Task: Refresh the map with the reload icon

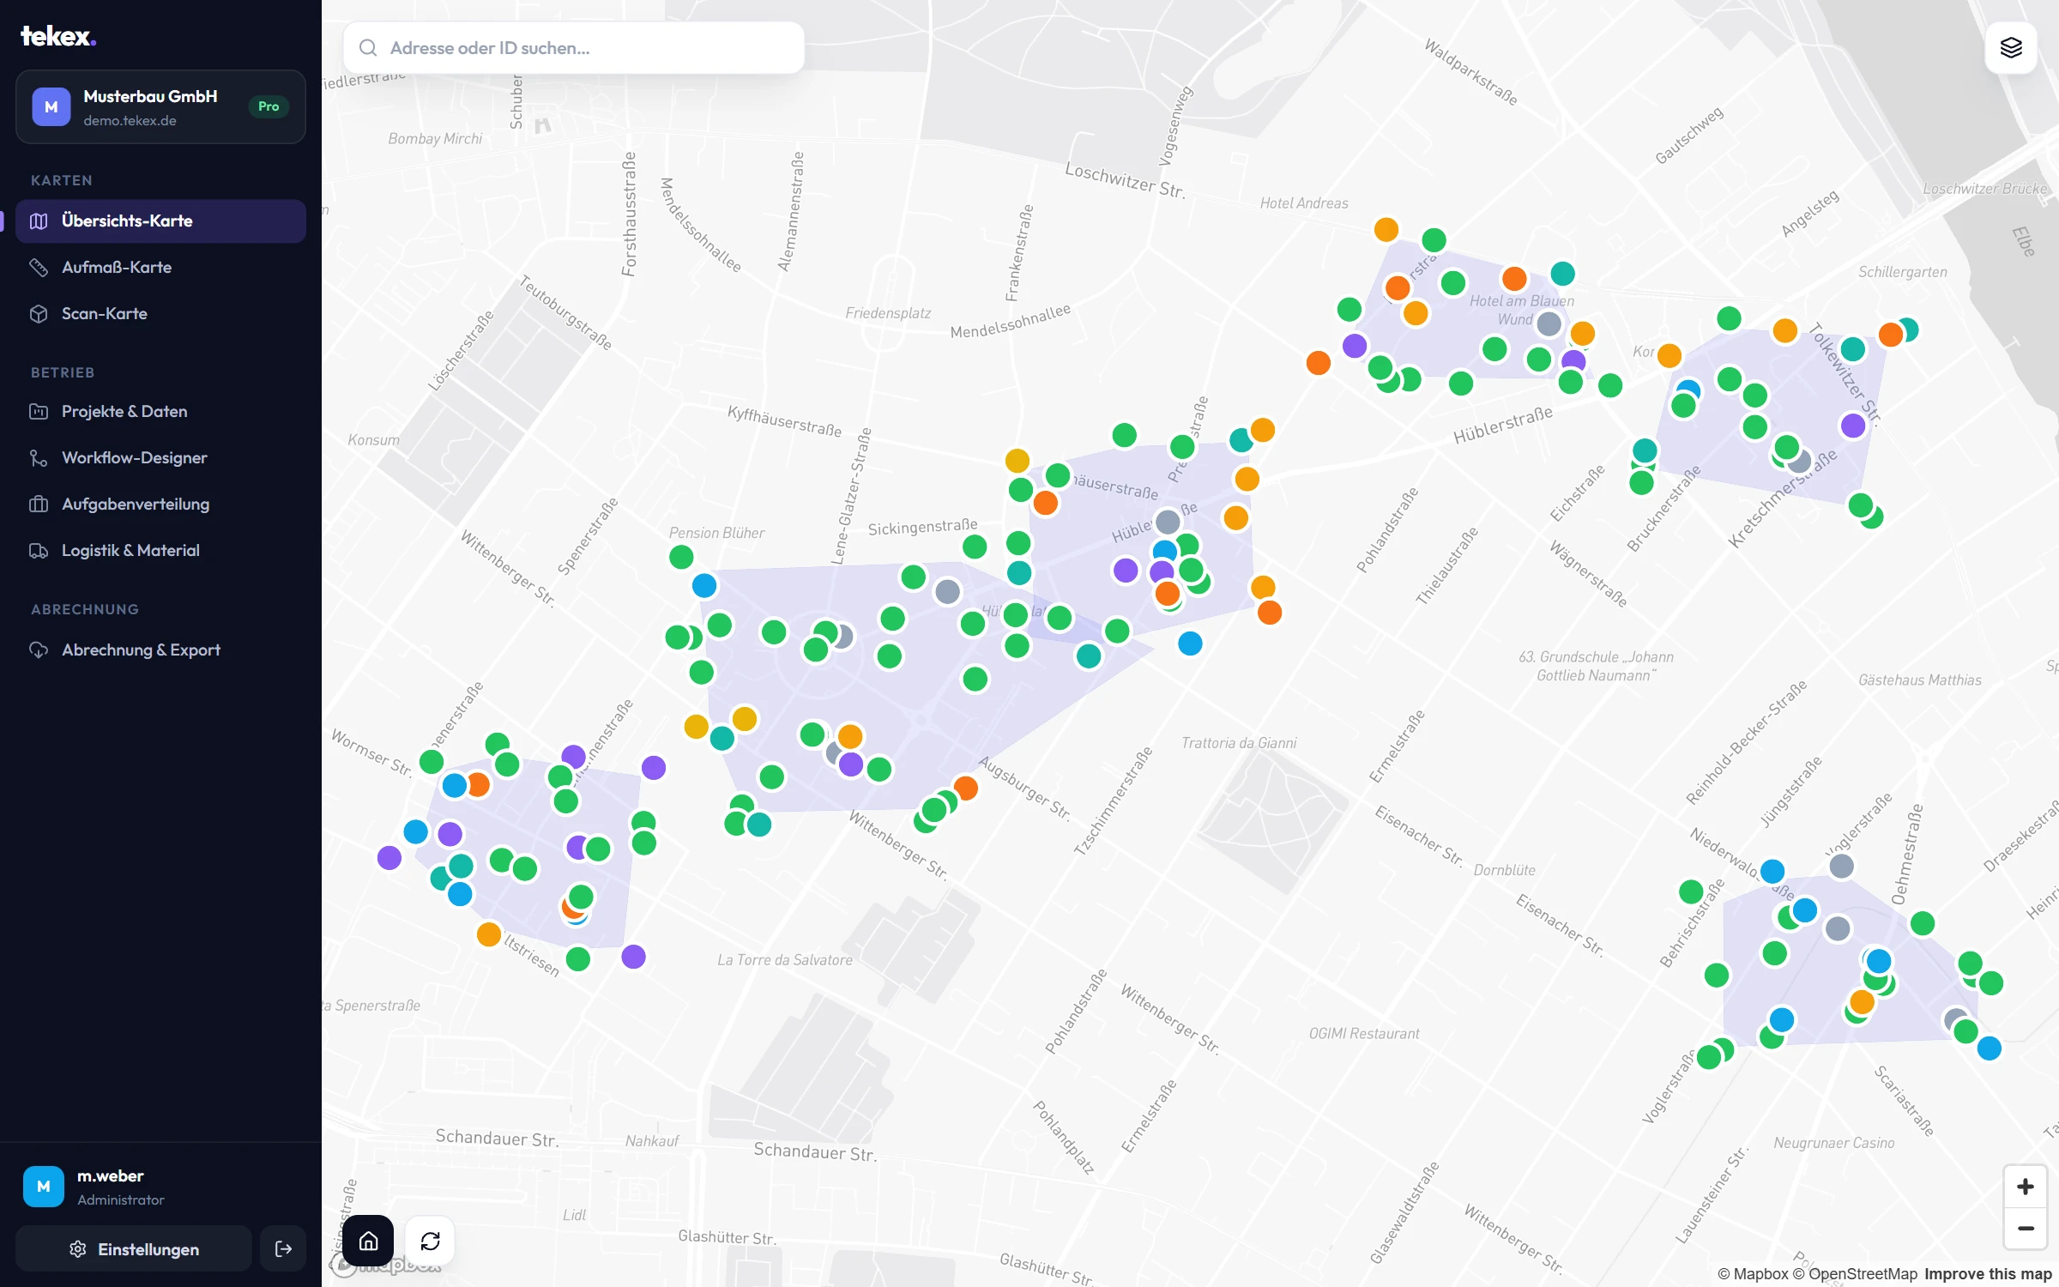Action: coord(430,1241)
